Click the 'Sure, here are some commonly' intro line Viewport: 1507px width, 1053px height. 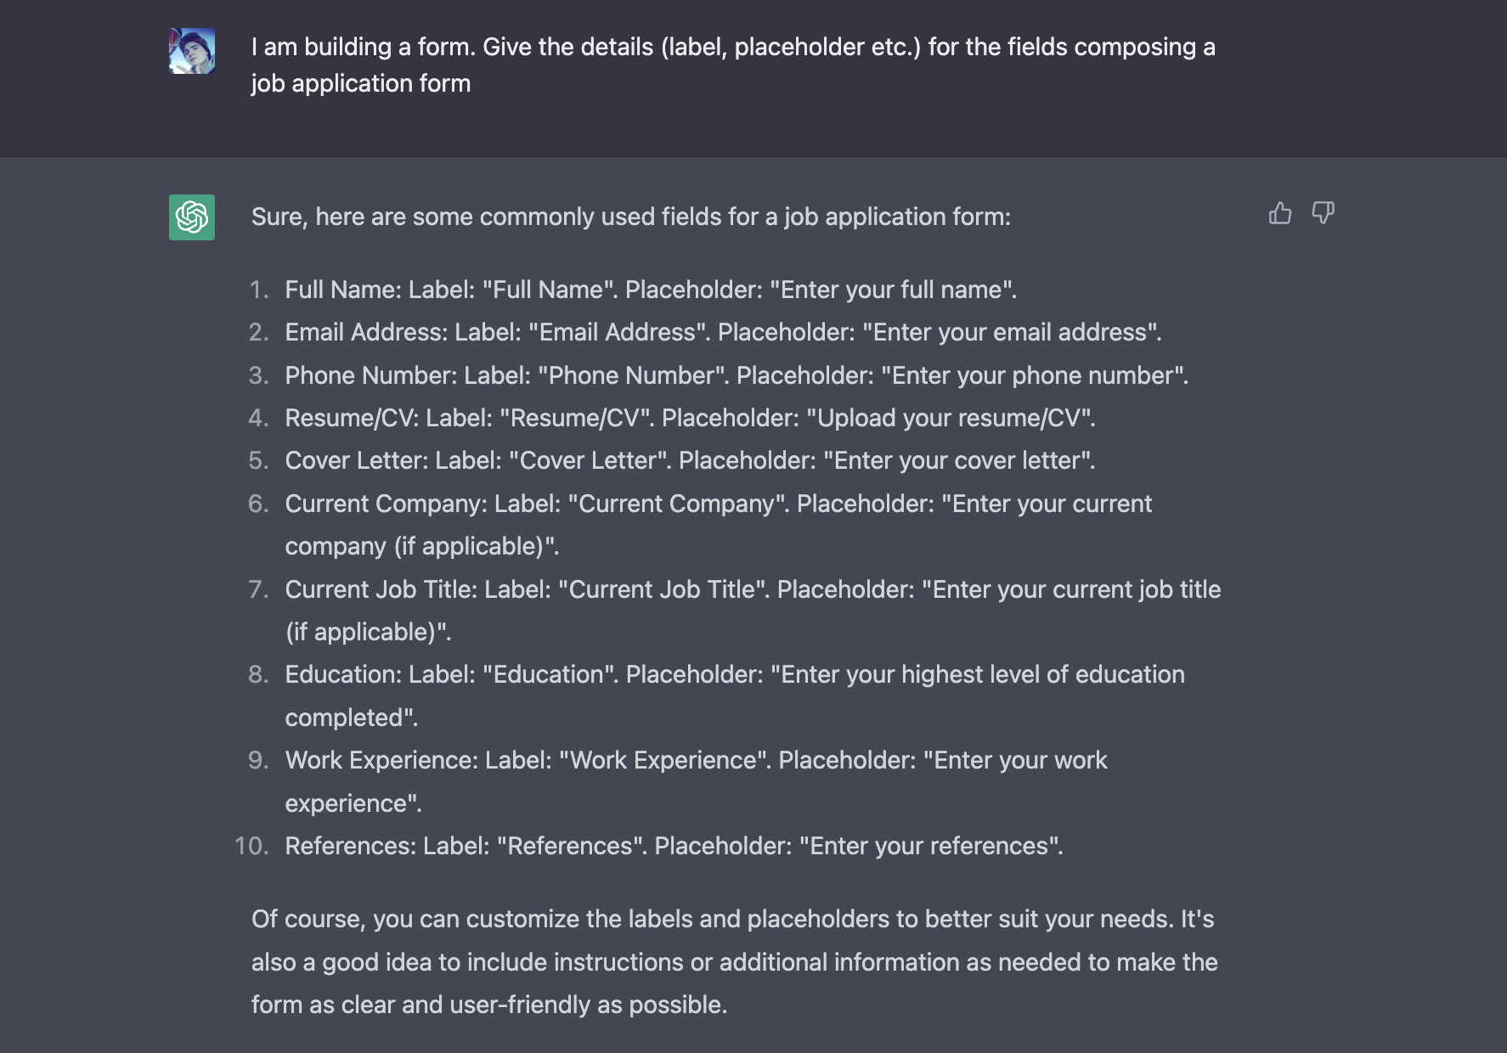pyautogui.click(x=630, y=217)
